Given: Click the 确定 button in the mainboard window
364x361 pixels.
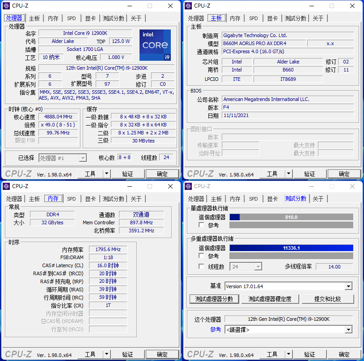Looking at the screenshot, I should click(344, 174).
